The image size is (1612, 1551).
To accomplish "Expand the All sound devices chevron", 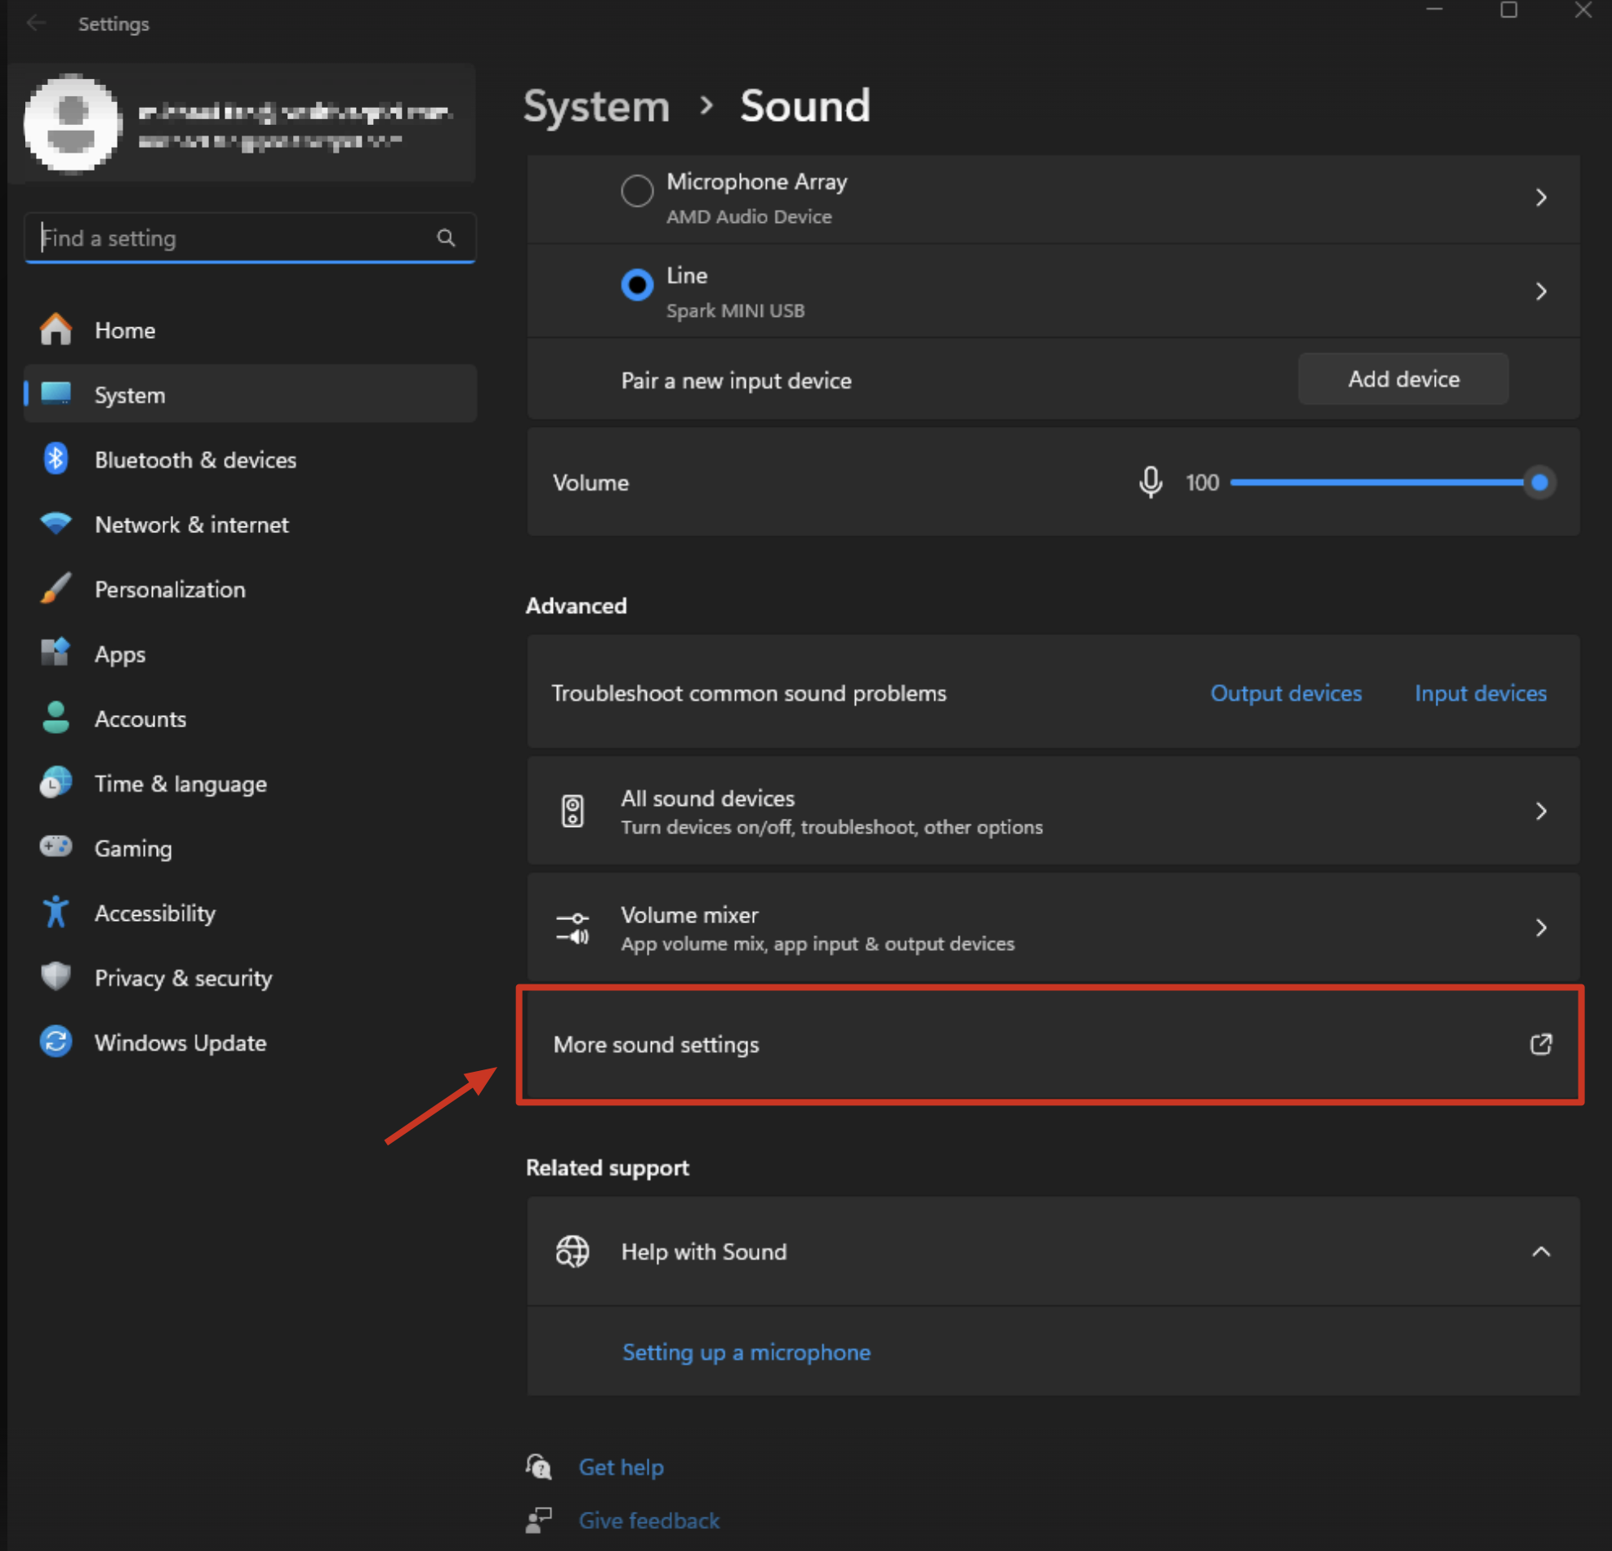I will point(1542,811).
